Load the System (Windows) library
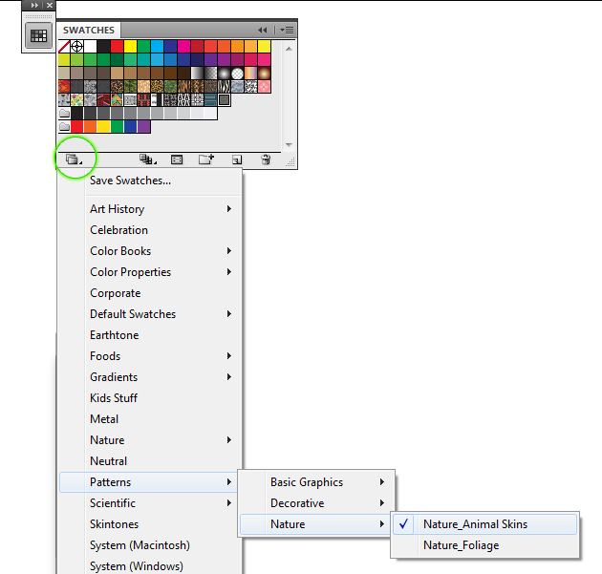 point(151,566)
